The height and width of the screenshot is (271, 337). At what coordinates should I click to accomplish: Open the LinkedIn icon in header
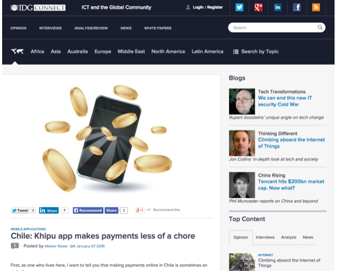click(278, 7)
